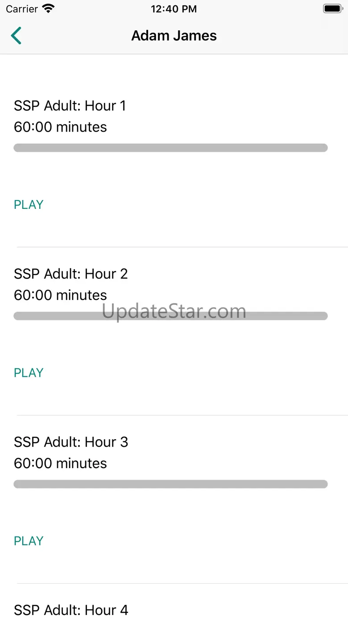Tap the Wi-Fi icon in status bar
The height and width of the screenshot is (619, 348).
click(48, 8)
